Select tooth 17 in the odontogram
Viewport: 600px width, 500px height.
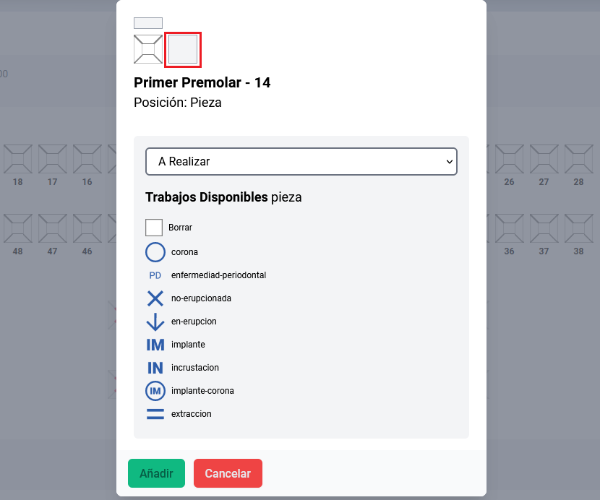coord(53,159)
